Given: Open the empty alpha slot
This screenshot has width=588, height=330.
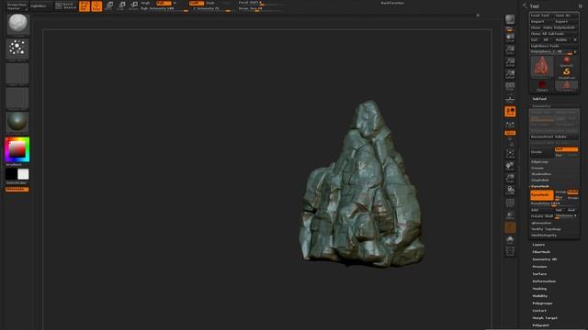Looking at the screenshot, I should [17, 73].
